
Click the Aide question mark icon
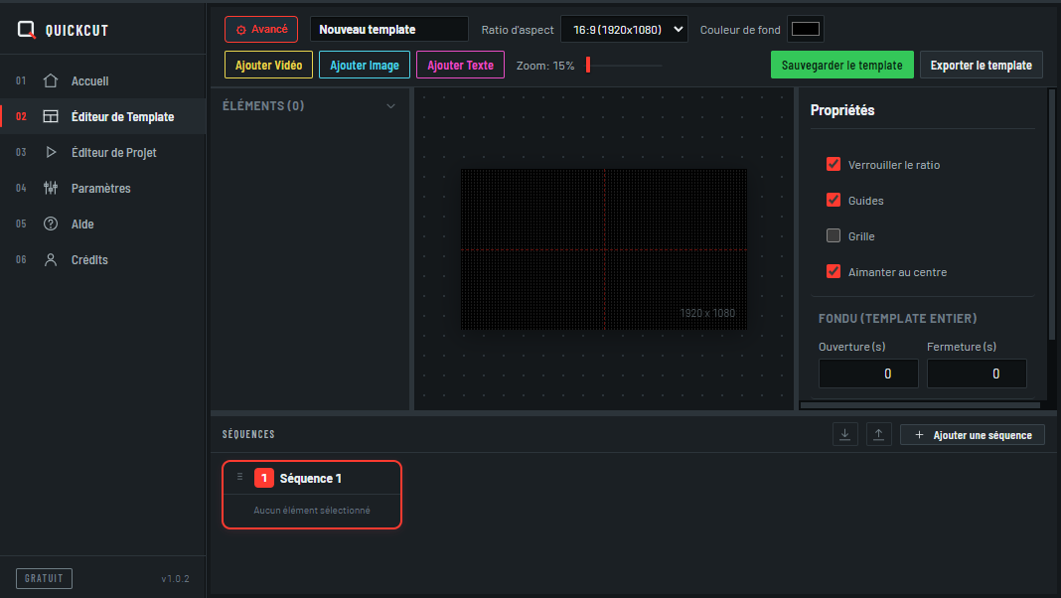coord(50,224)
